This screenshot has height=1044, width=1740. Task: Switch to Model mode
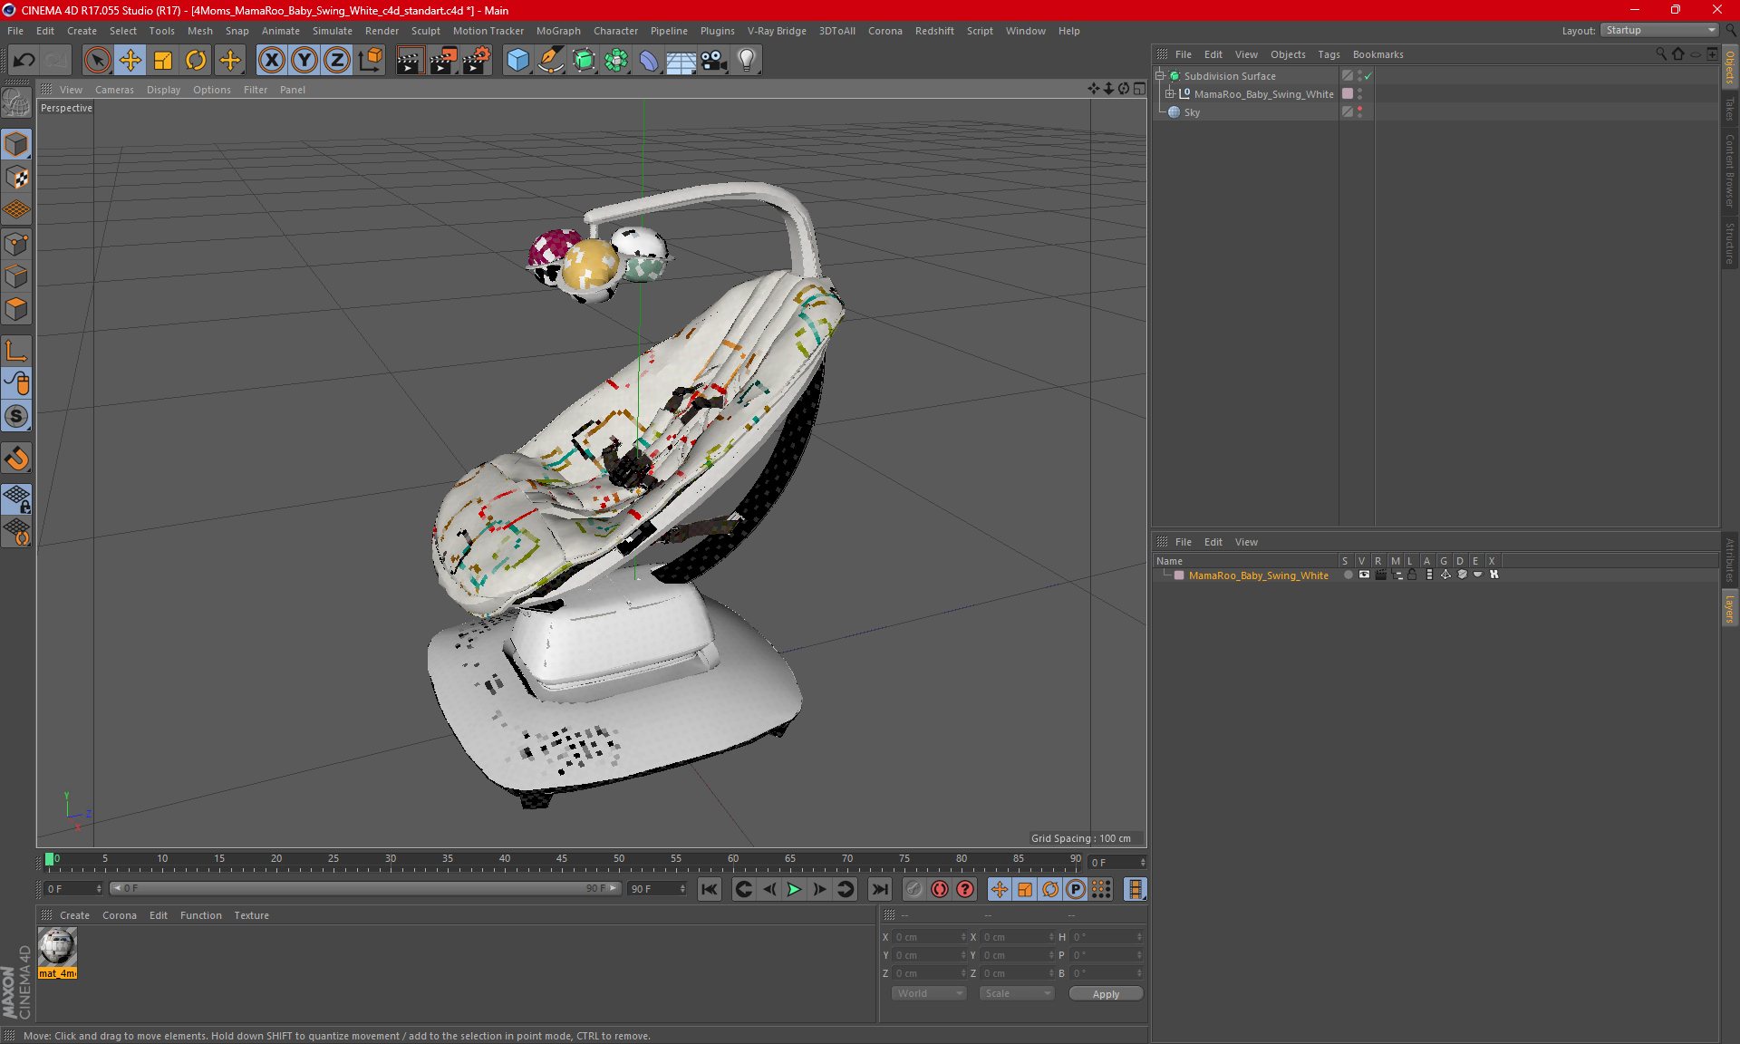[x=16, y=144]
